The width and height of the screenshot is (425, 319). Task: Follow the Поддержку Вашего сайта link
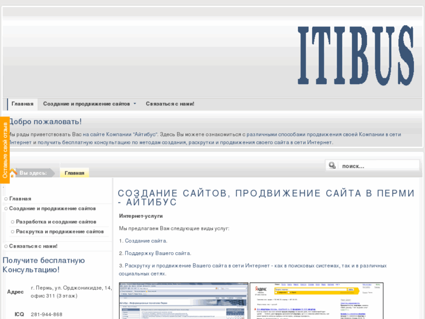coord(158,253)
